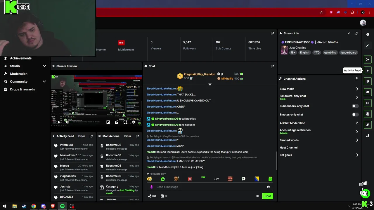Toggle Emotes-only chat switch
This screenshot has height=210, width=374.
click(355, 115)
